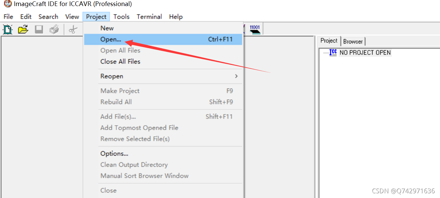Viewport: 440px width, 198px height.
Task: Click the Save floppy disk icon
Action: pyautogui.click(x=39, y=29)
